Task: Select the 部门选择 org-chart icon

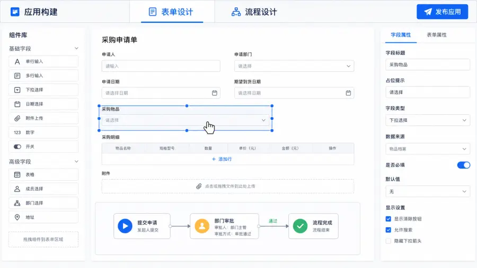Action: (17, 203)
